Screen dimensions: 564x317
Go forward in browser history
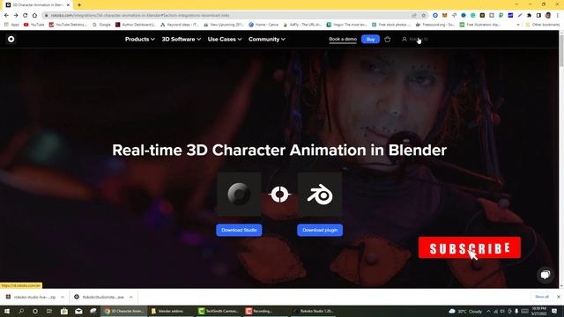[x=16, y=16]
